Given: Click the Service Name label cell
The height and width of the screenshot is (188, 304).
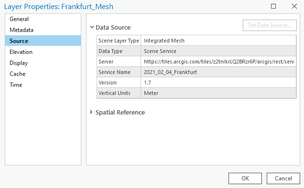Looking at the screenshot, I should pyautogui.click(x=119, y=72).
